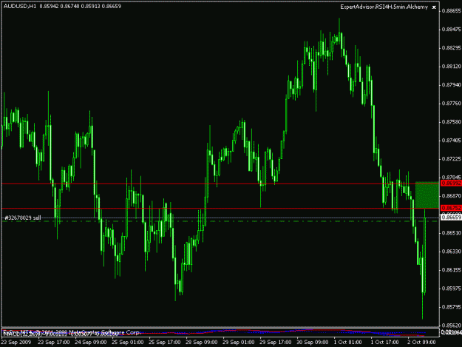
Task: Click the 0.87940 price scale label
Action: (452, 85)
